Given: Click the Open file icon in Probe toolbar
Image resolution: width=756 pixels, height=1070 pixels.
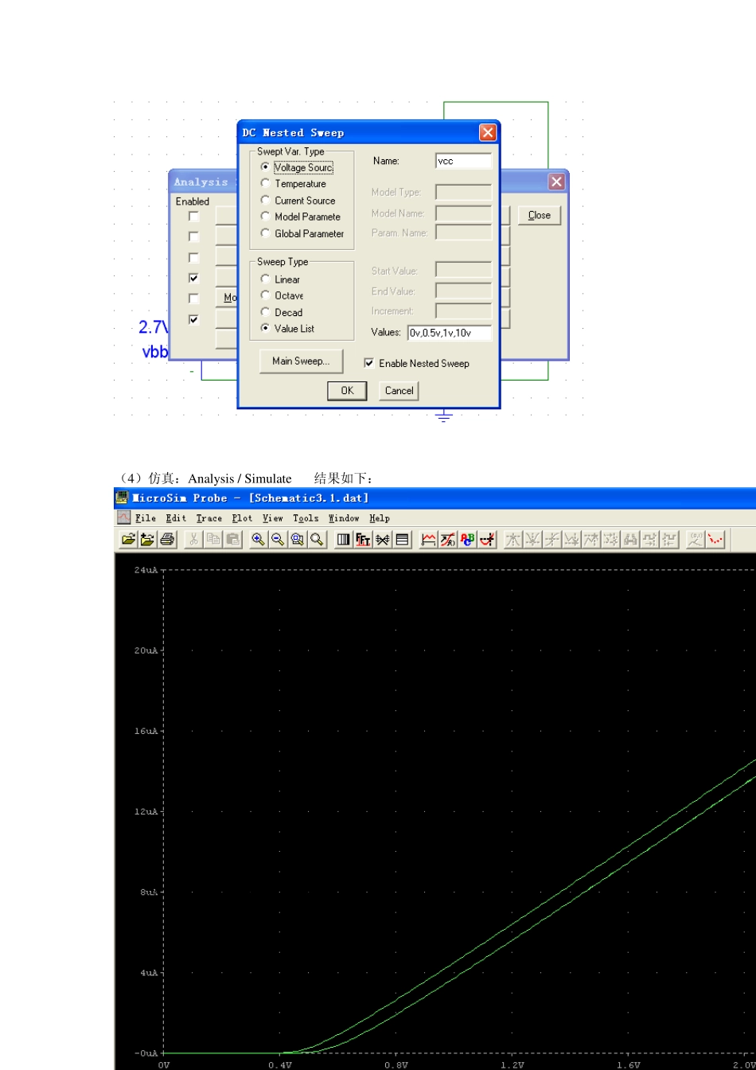Looking at the screenshot, I should click(128, 540).
